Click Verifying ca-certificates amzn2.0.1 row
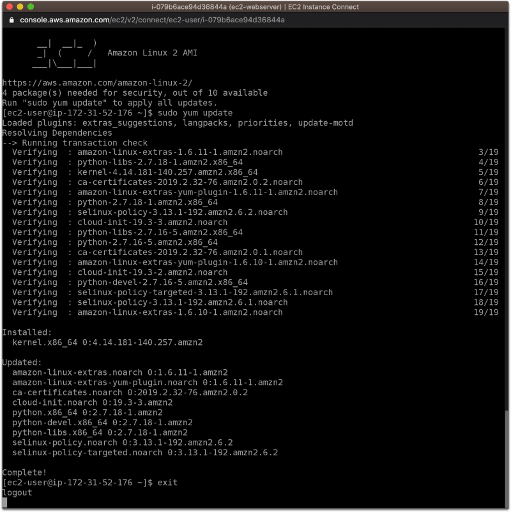This screenshot has width=511, height=512. (x=255, y=252)
